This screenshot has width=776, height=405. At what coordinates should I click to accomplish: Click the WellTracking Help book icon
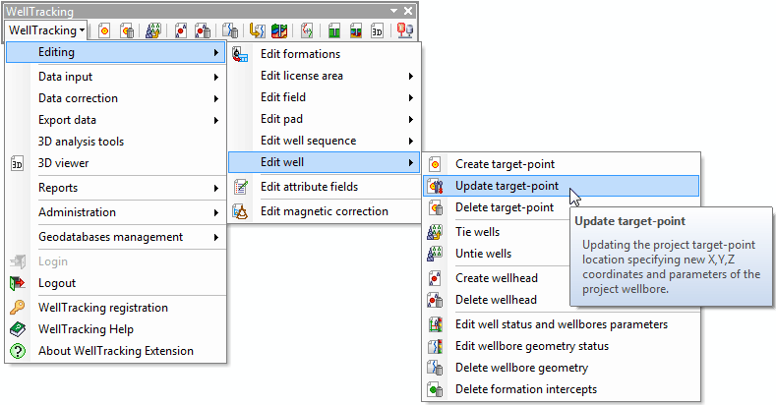click(18, 329)
